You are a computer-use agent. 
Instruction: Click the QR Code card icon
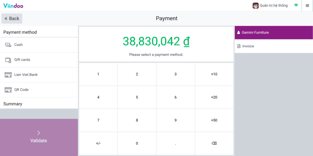point(8,90)
